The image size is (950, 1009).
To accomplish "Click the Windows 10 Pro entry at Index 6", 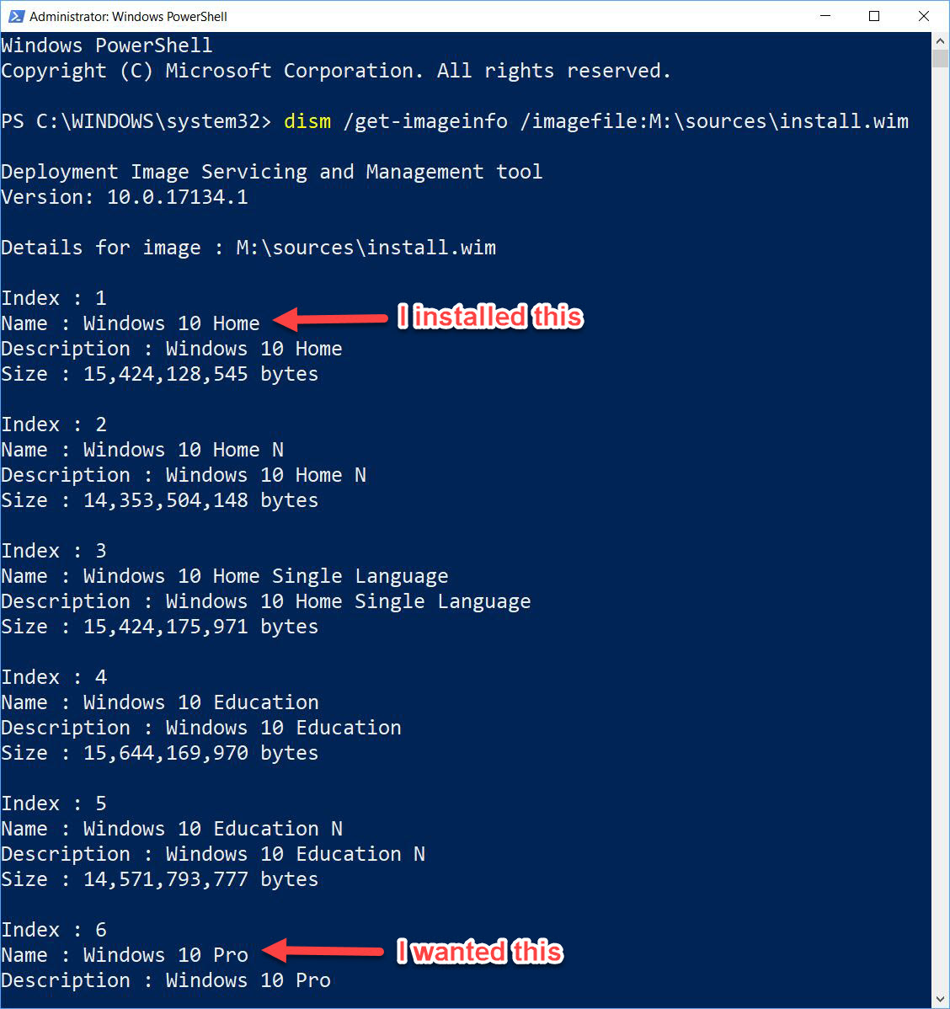I will 123,954.
